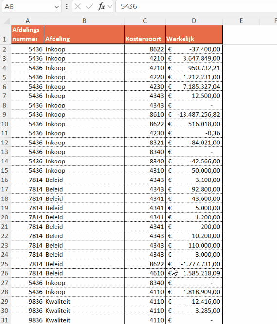This screenshot has height=324, width=277.
Task: Select cell with amount 7.185.327,04
Action: pyautogui.click(x=194, y=87)
